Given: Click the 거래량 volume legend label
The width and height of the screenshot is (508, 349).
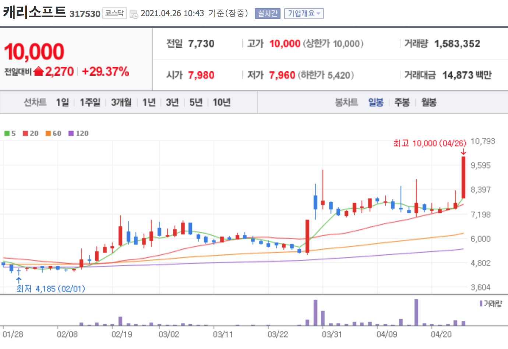Looking at the screenshot, I should (x=491, y=304).
